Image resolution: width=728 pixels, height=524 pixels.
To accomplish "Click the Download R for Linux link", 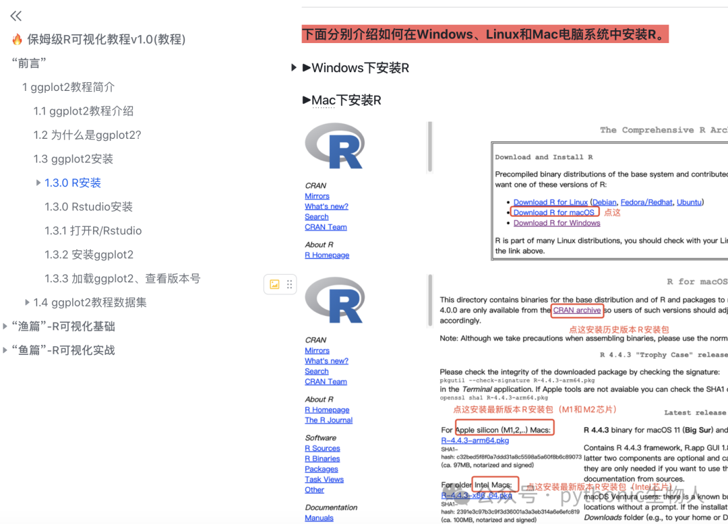I will coord(551,202).
